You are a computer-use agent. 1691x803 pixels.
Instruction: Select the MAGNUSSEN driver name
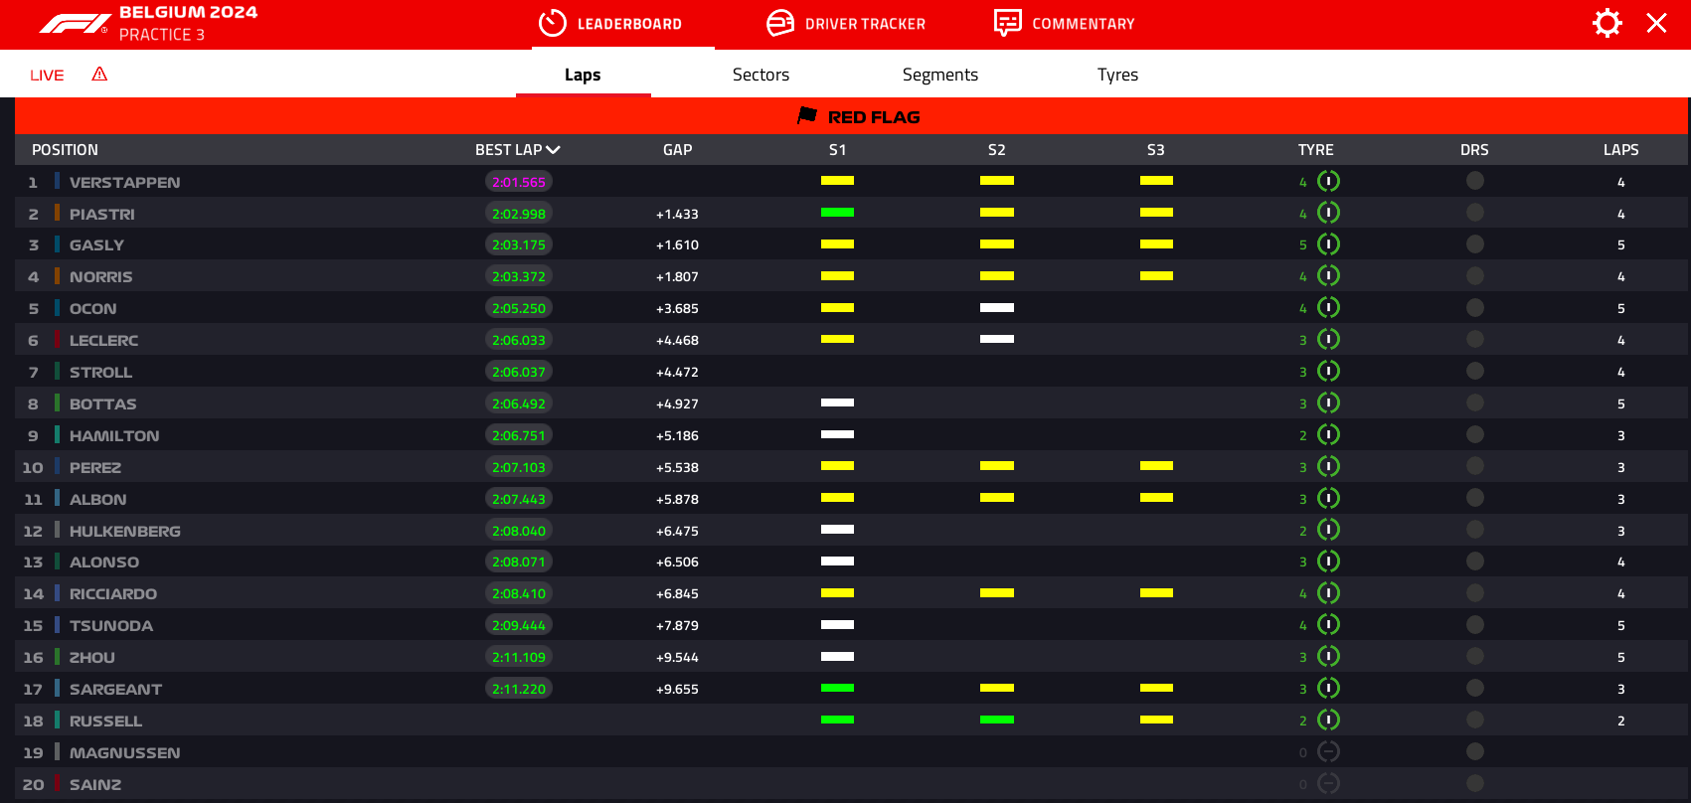pyautogui.click(x=125, y=753)
